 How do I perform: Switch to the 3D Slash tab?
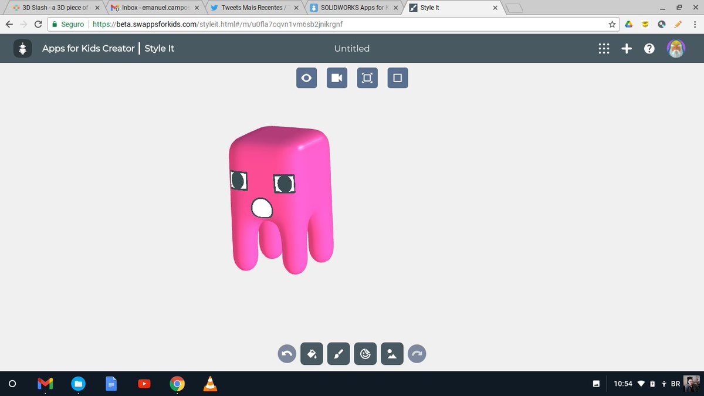point(55,8)
